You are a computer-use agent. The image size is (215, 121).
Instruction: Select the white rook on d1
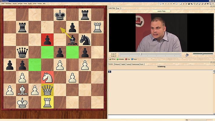pos(47,103)
